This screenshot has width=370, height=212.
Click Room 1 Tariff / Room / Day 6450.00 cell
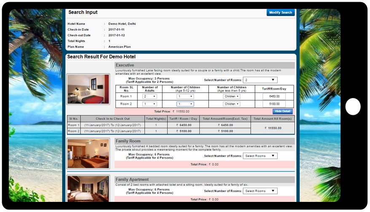[184, 125]
